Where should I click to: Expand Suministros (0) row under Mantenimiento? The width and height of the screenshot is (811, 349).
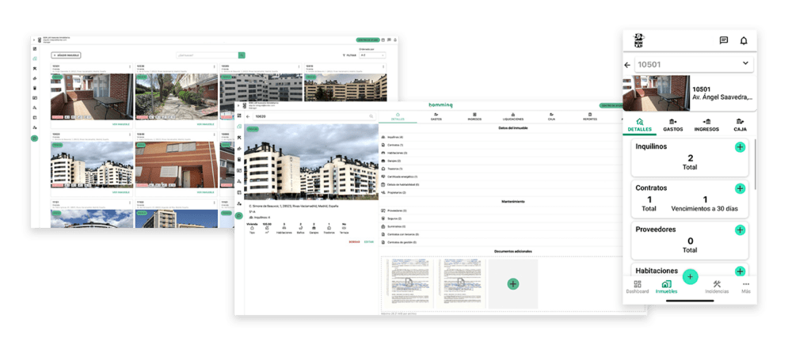point(501,226)
